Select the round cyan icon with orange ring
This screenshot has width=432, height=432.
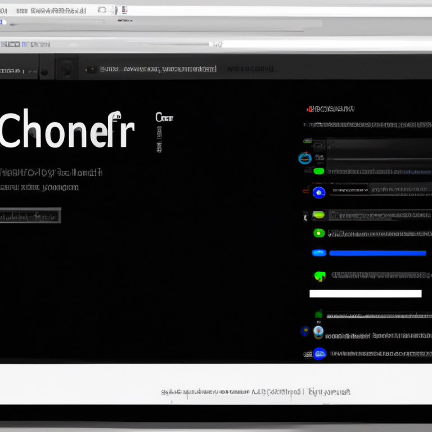[x=305, y=158]
